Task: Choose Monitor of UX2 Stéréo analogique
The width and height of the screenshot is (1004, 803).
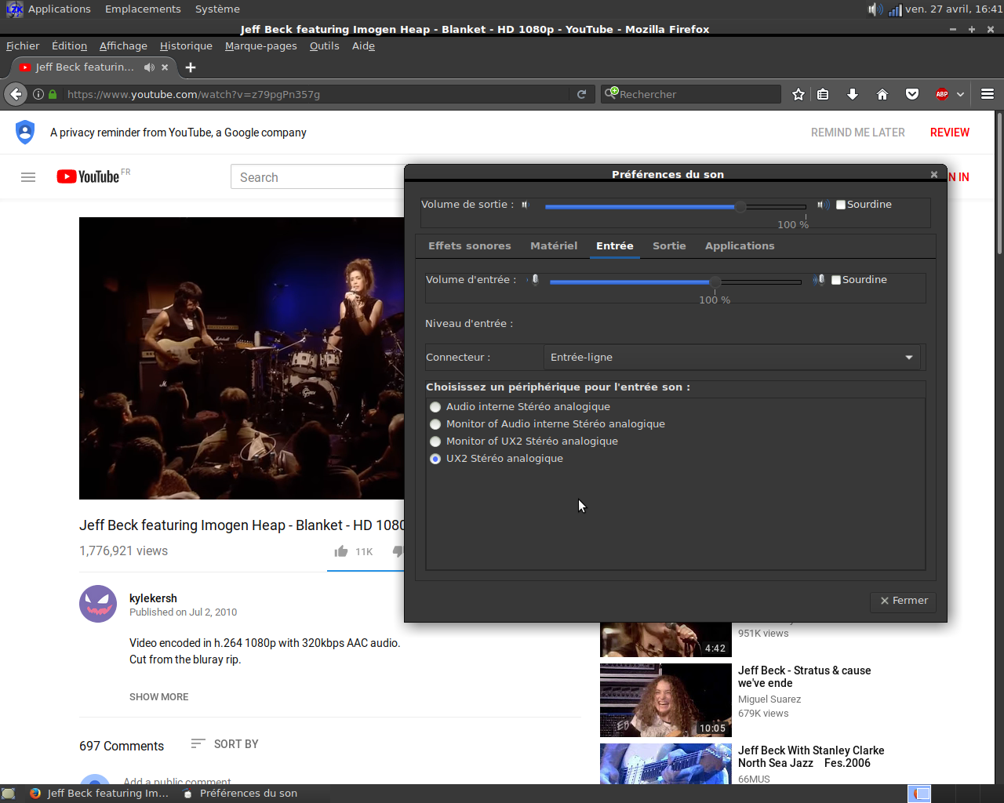Action: tap(435, 441)
